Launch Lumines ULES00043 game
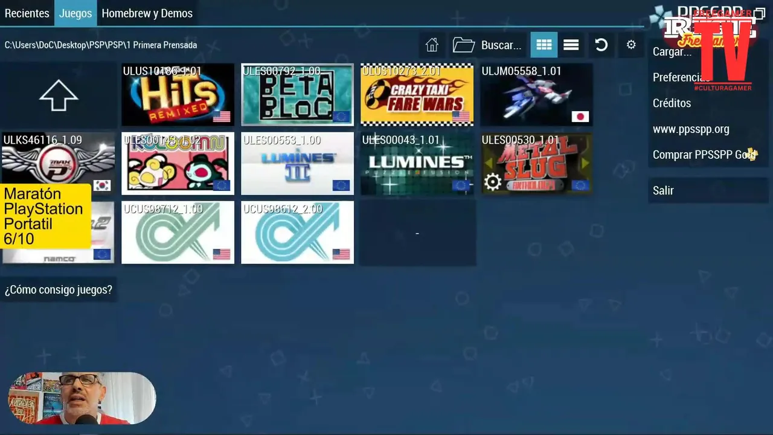The width and height of the screenshot is (773, 435). (417, 164)
